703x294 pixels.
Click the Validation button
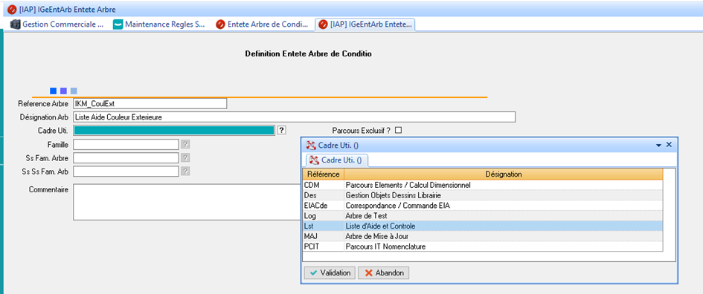330,272
